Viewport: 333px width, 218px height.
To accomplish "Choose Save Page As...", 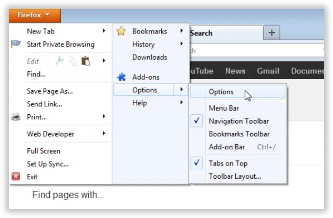I will [50, 91].
